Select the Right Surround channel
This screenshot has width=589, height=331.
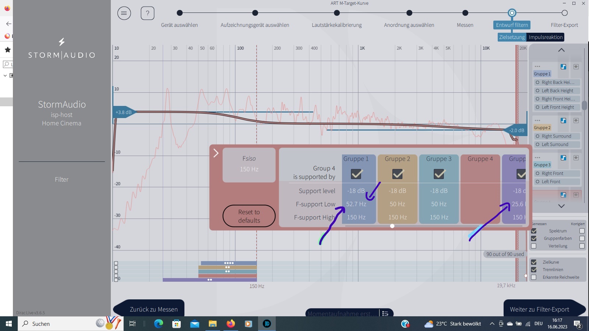tap(557, 136)
